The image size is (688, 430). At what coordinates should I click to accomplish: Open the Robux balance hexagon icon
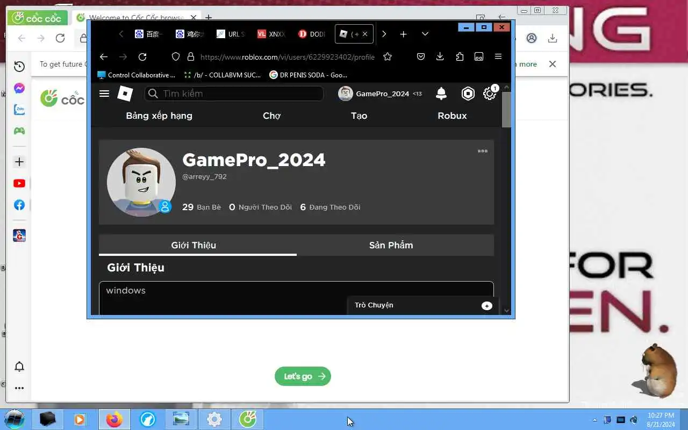[468, 94]
